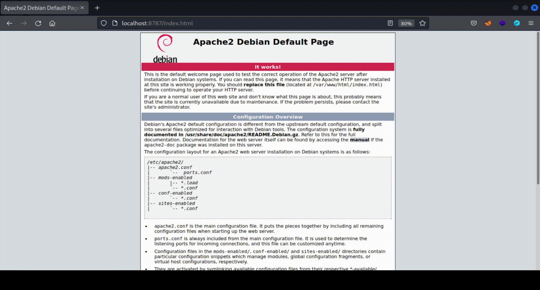Open the cyan hexagon extension icon
The image size is (540, 290).
[517, 23]
